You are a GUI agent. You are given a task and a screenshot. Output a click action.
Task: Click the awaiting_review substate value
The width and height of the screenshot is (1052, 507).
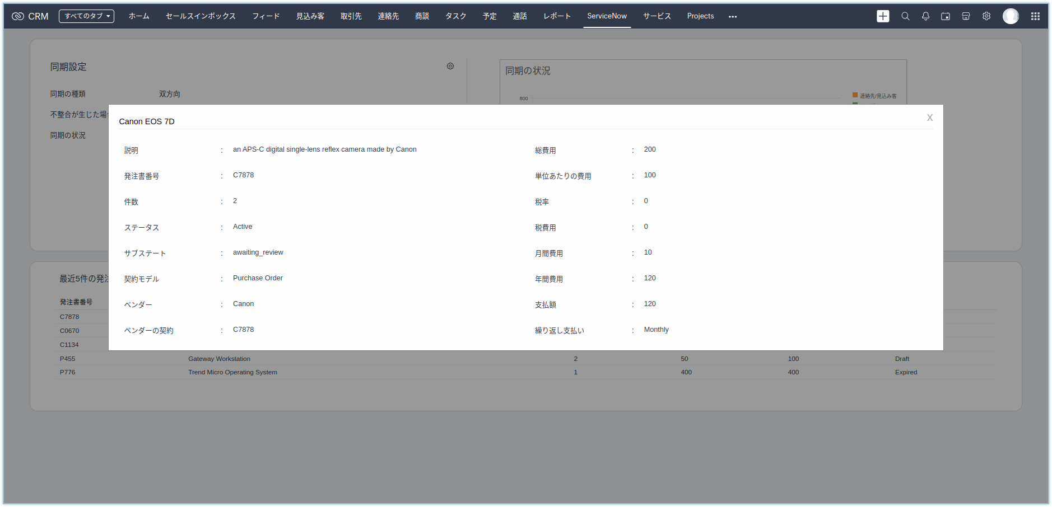(x=258, y=252)
